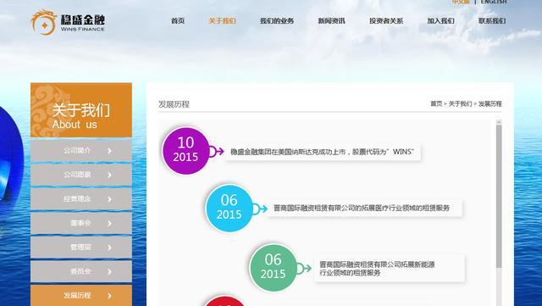Click the text about Nasdaq listing "WINS"
The image size is (542, 306).
[323, 152]
